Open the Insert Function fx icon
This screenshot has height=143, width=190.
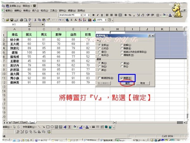[76, 20]
